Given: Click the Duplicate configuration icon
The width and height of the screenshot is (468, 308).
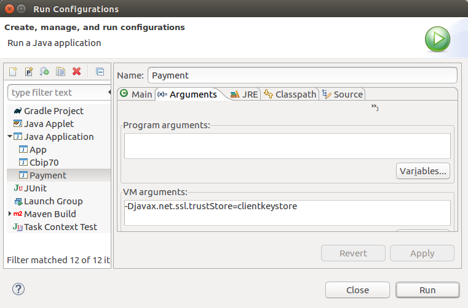Looking at the screenshot, I should coord(60,72).
